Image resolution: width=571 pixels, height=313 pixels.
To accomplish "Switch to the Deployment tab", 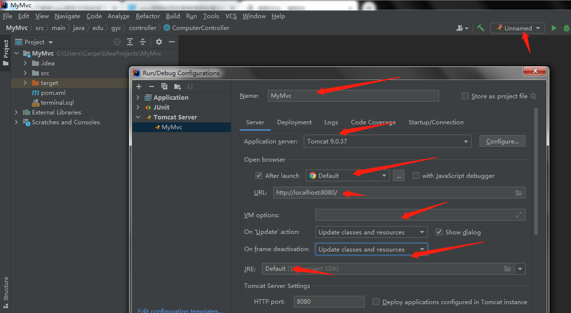I will [294, 122].
